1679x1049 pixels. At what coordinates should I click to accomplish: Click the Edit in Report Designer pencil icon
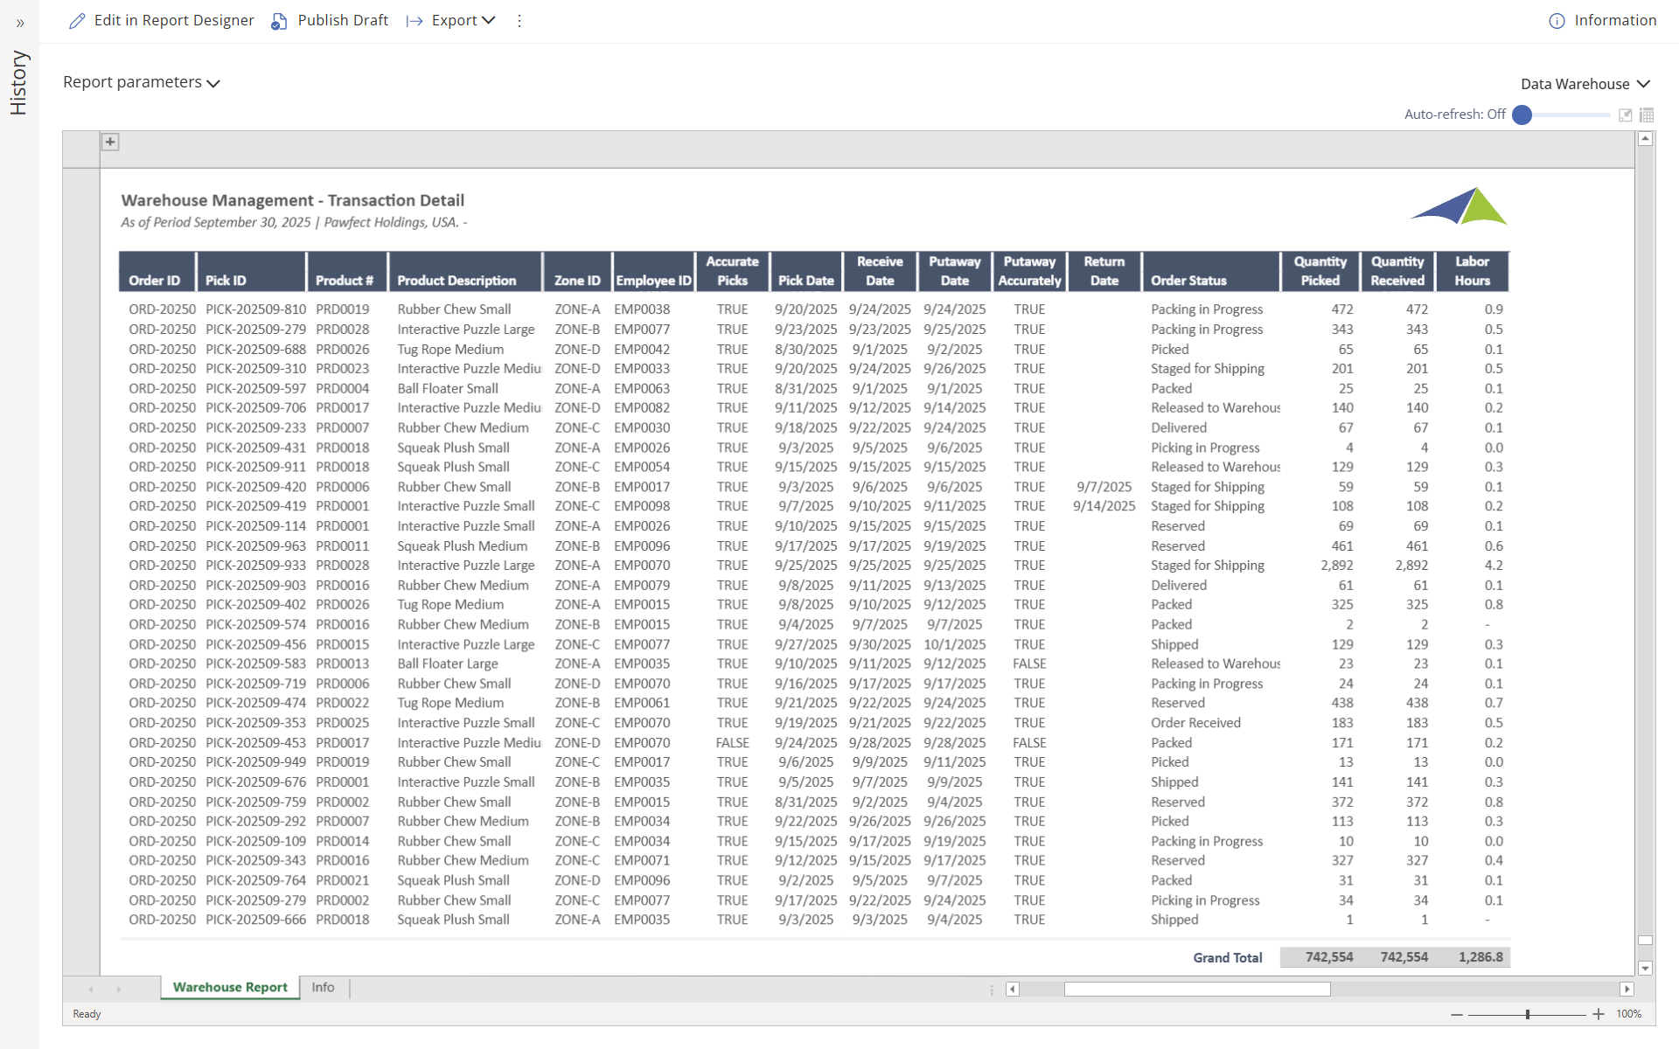[x=77, y=21]
